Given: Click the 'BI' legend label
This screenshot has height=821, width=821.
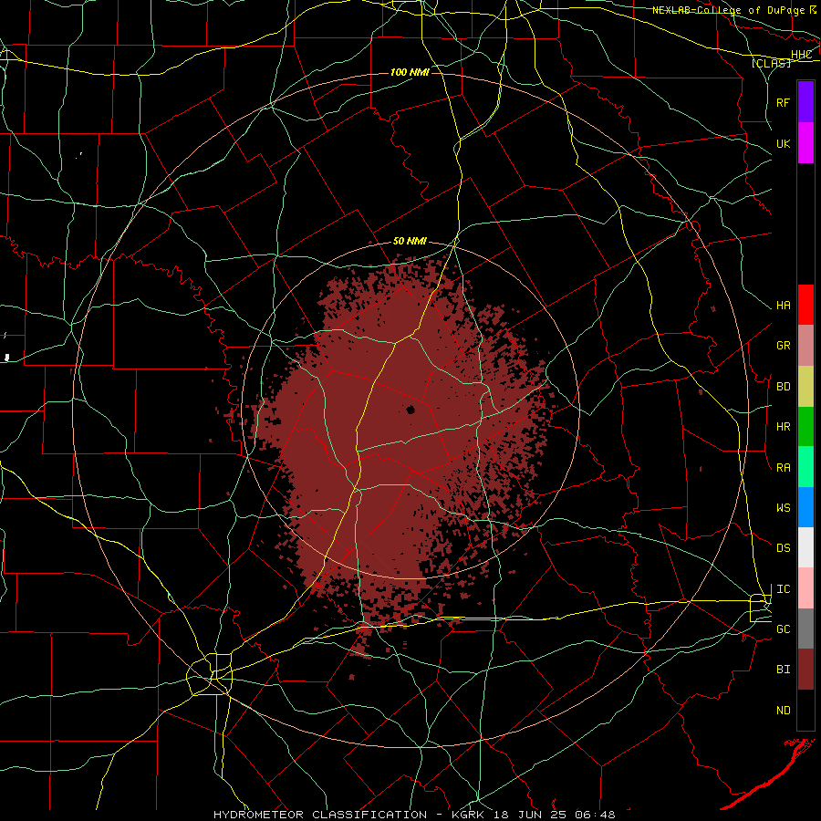Looking at the screenshot, I should [x=783, y=670].
